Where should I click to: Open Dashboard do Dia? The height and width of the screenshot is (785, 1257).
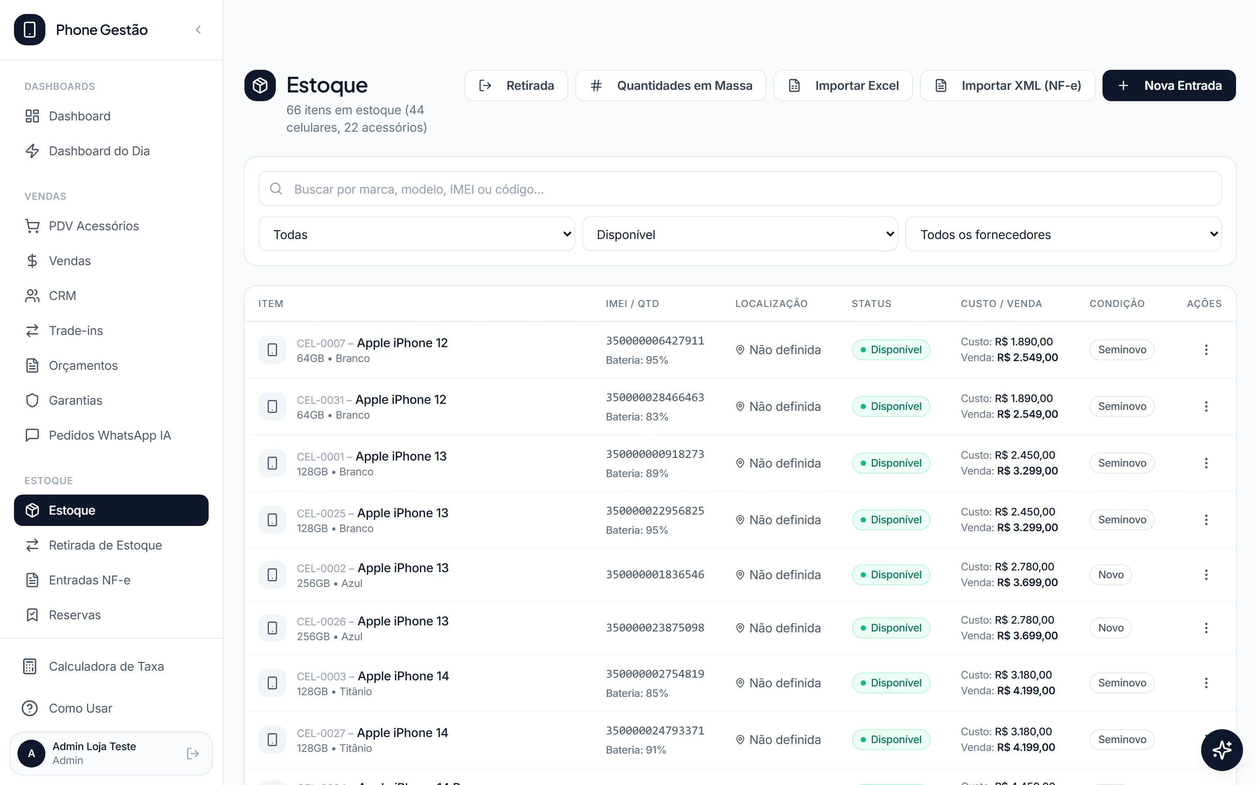tap(111, 150)
